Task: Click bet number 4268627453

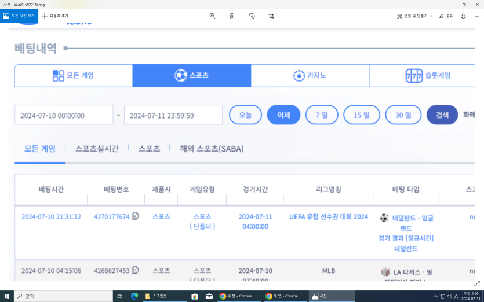Action: pos(111,271)
